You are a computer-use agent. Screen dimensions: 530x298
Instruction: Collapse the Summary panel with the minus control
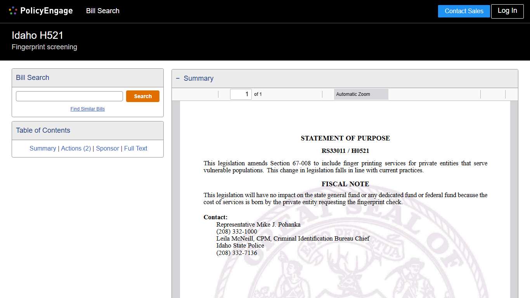click(x=178, y=78)
